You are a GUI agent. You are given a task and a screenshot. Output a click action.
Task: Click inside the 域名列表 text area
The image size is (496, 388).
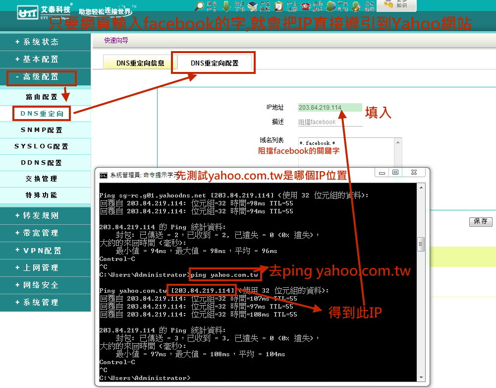tap(346, 152)
